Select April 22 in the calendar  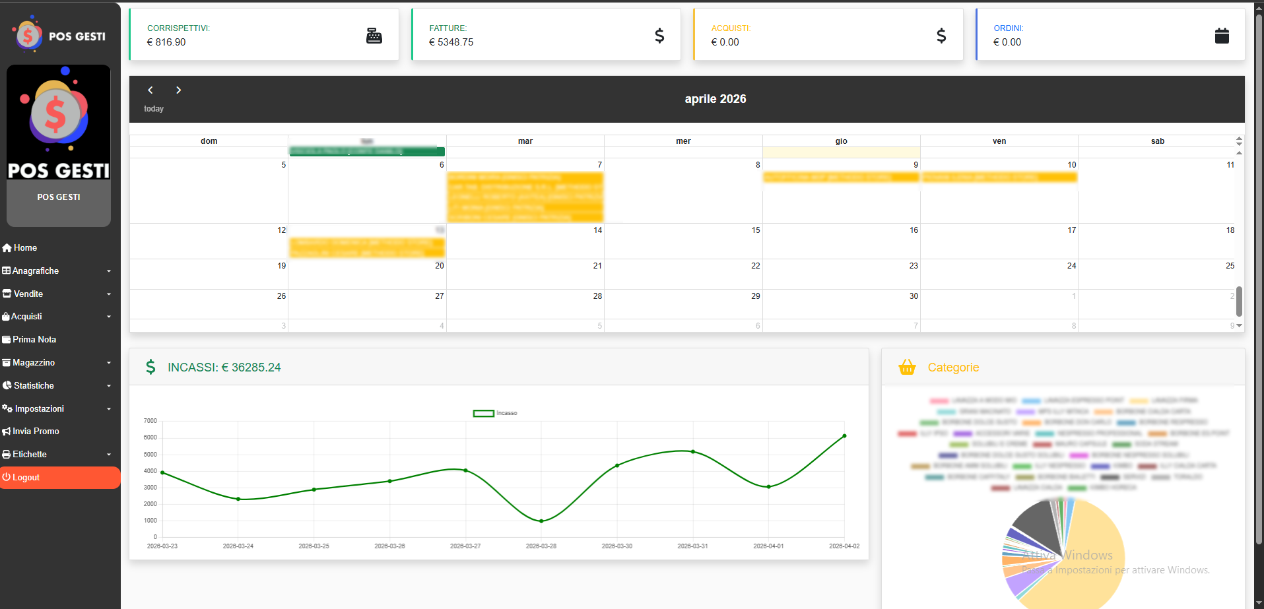(683, 274)
